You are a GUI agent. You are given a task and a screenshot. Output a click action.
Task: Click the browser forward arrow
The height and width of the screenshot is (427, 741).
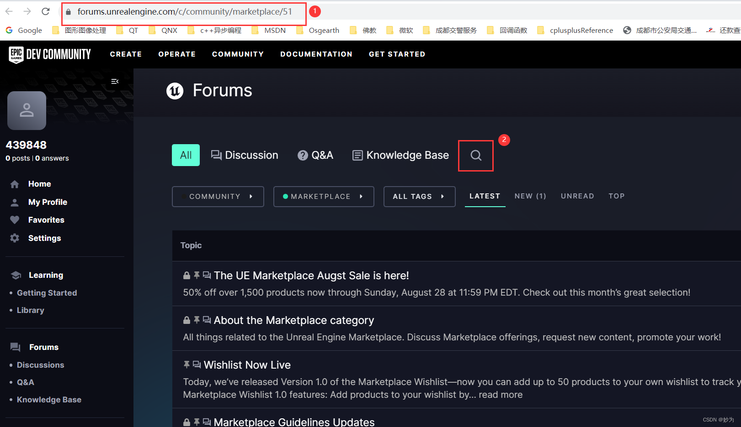(27, 11)
